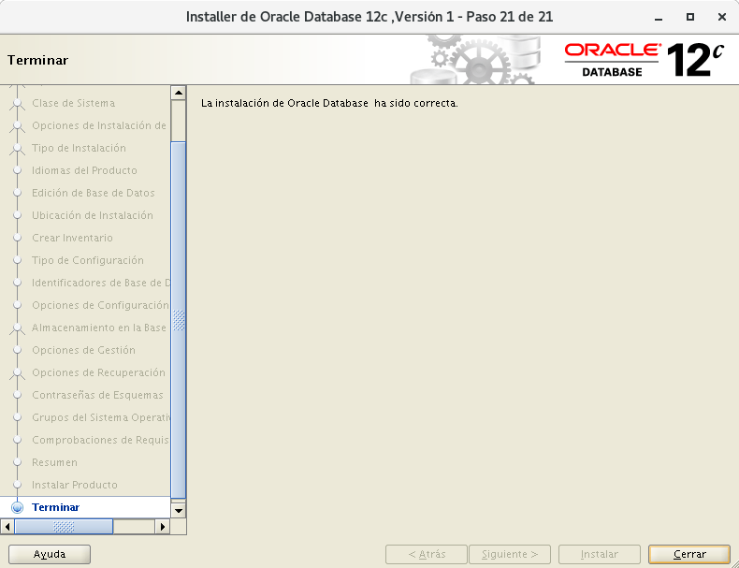Click the vertical scrollbar thumb in the step list

tap(178, 320)
